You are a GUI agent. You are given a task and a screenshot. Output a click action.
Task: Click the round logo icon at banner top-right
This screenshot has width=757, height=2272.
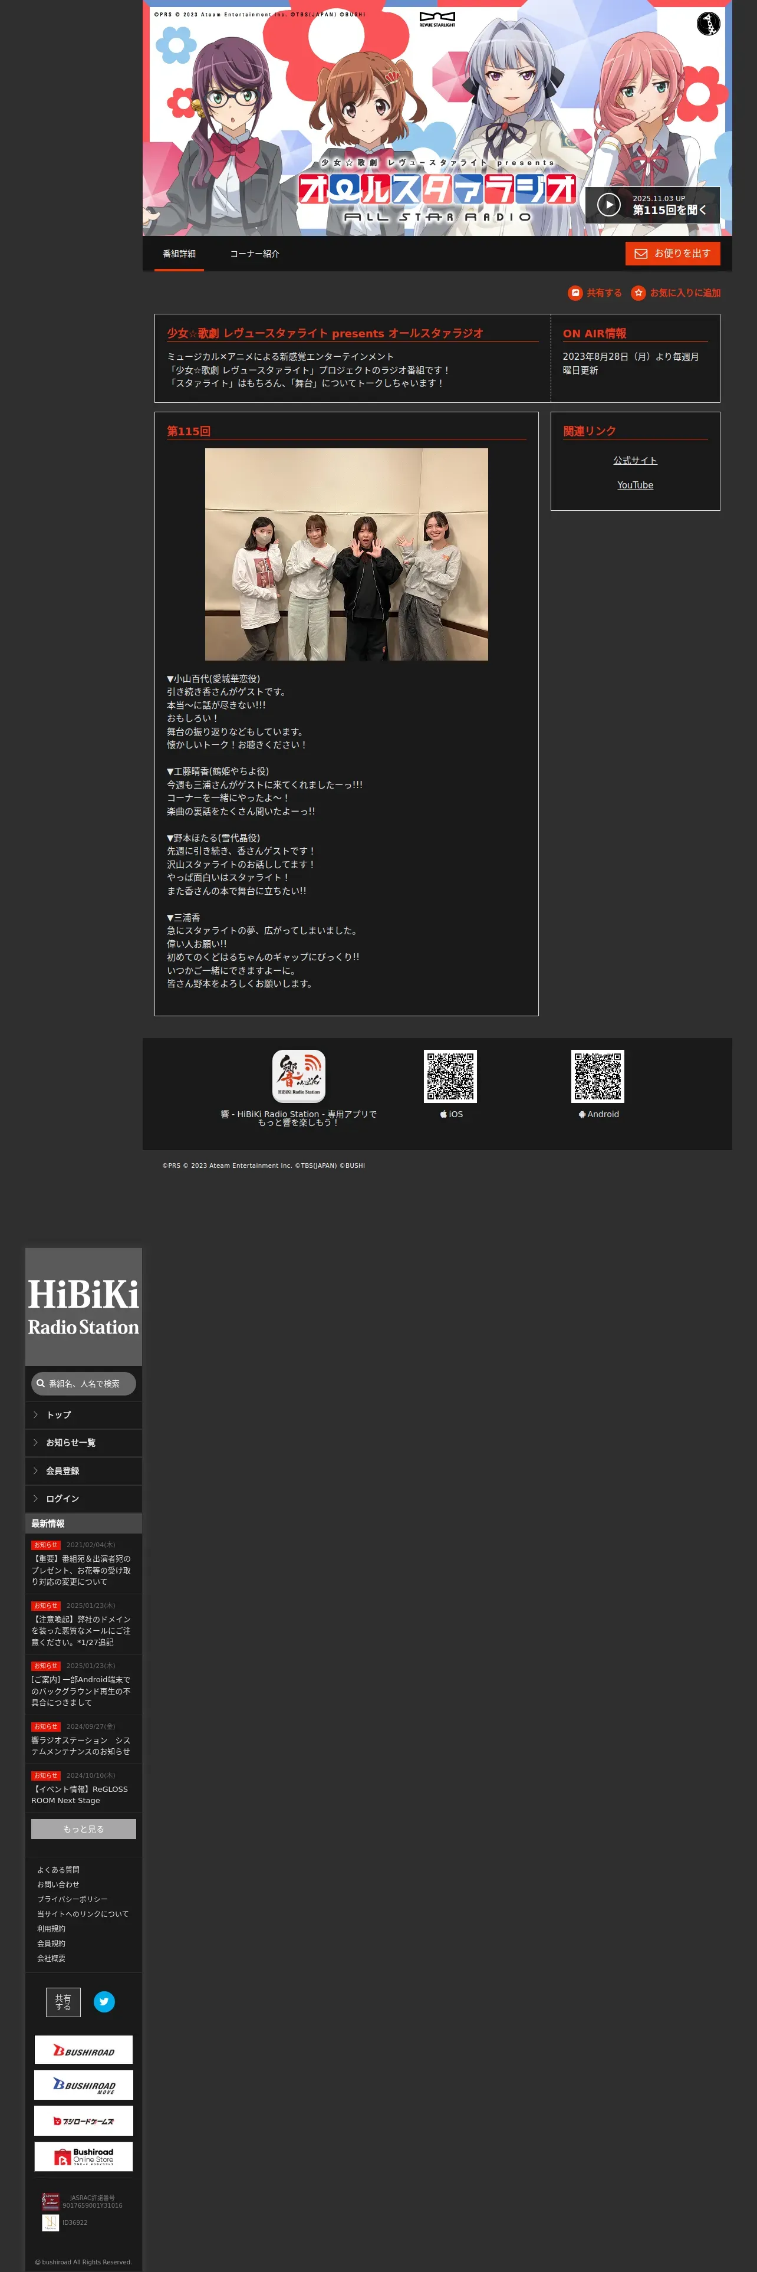pyautogui.click(x=709, y=24)
